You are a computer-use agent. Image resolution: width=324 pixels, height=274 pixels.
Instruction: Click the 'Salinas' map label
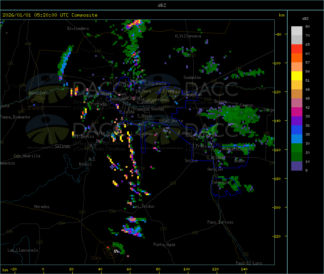pos(62,146)
